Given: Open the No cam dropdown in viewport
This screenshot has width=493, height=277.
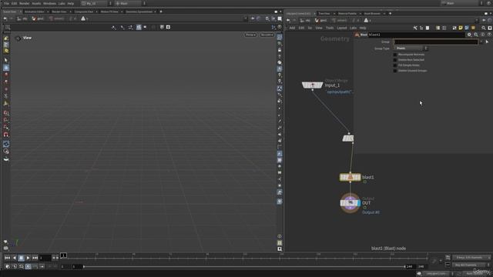Looking at the screenshot, I should click(x=267, y=35).
